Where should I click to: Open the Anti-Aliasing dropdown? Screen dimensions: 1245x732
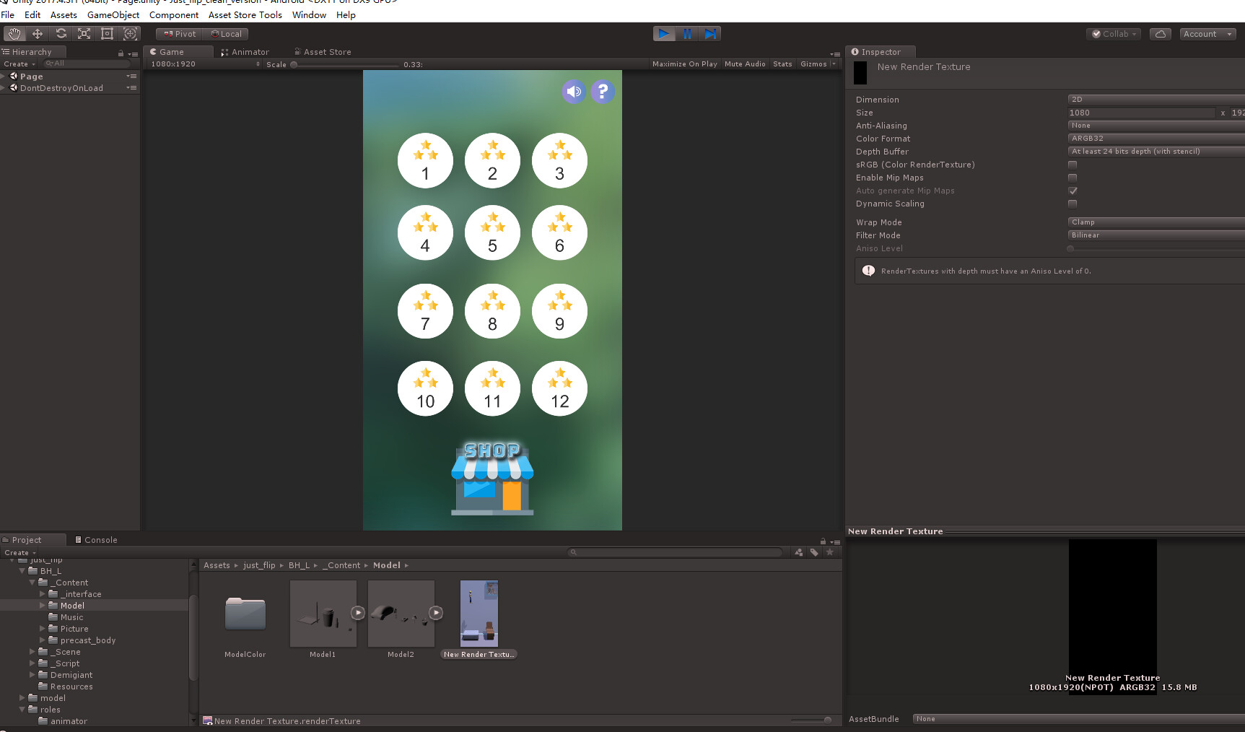point(1156,126)
